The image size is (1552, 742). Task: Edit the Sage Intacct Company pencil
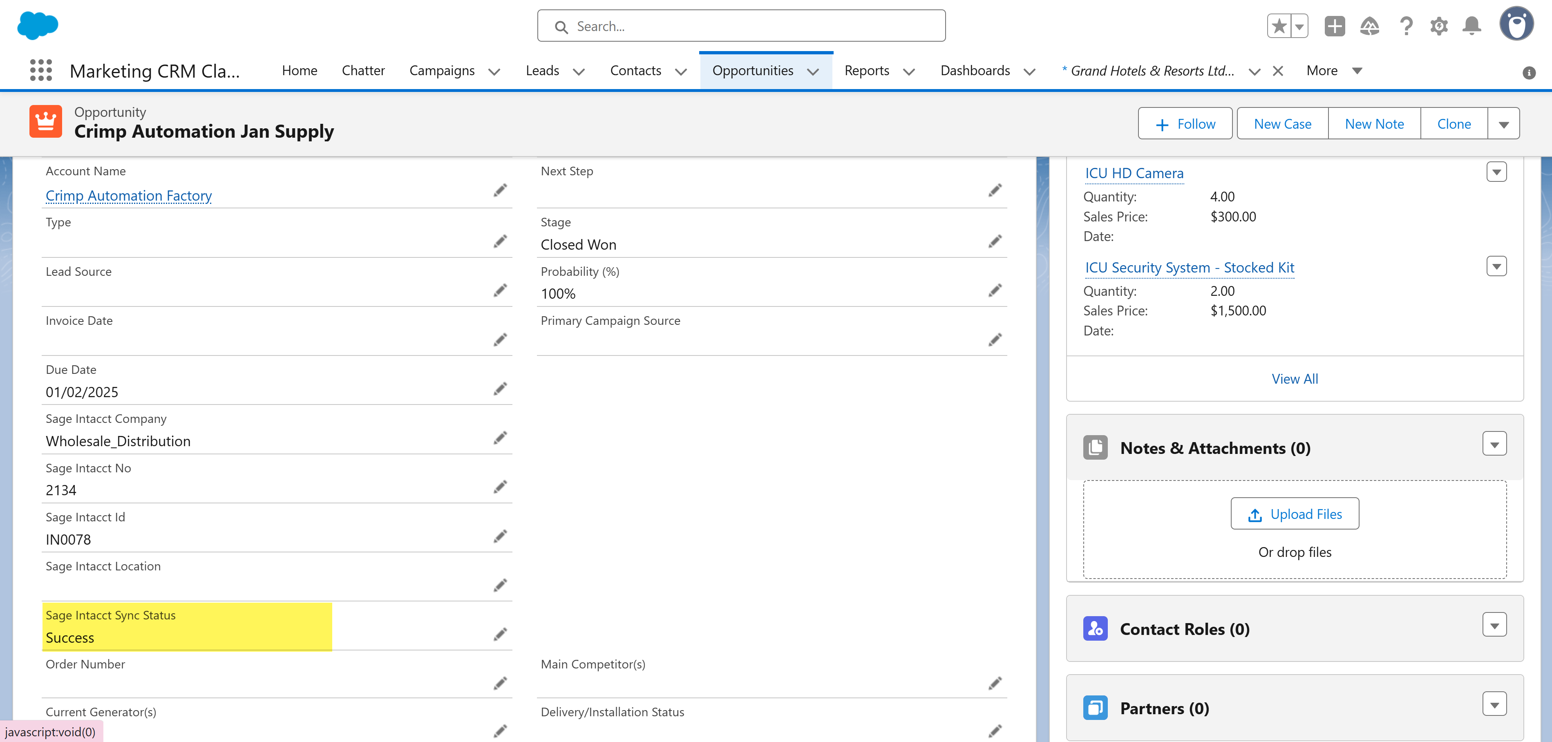tap(500, 438)
